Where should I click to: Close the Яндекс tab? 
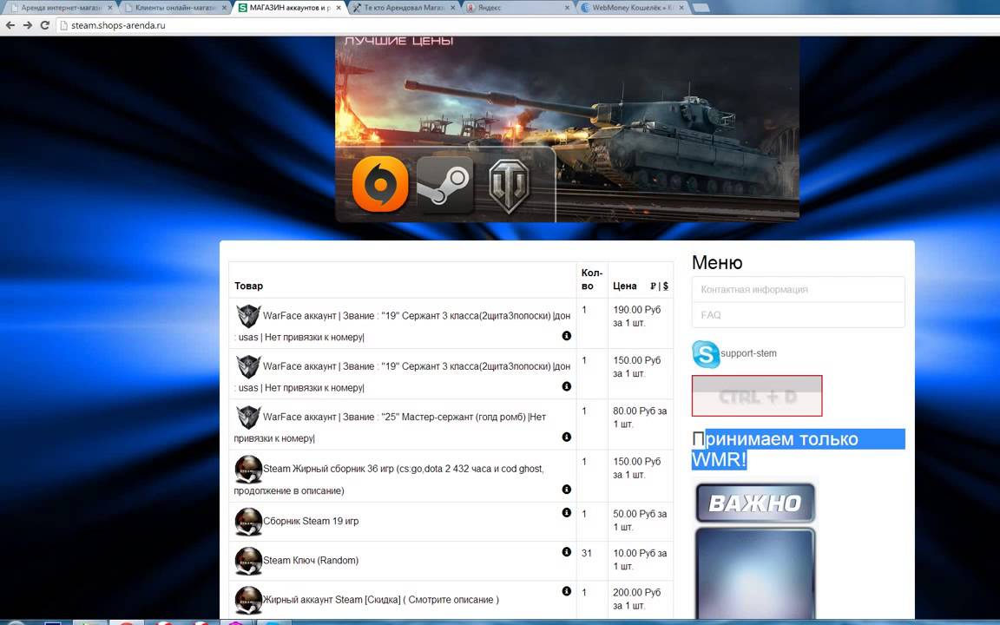pos(567,9)
